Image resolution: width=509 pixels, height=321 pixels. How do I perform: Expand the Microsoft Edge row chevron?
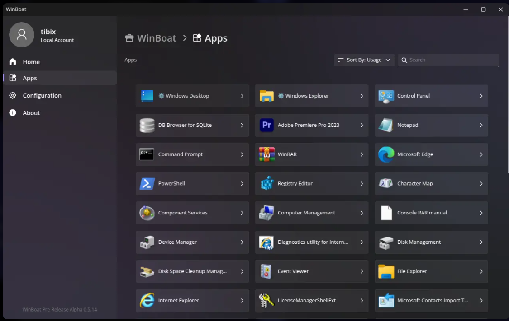[481, 154]
